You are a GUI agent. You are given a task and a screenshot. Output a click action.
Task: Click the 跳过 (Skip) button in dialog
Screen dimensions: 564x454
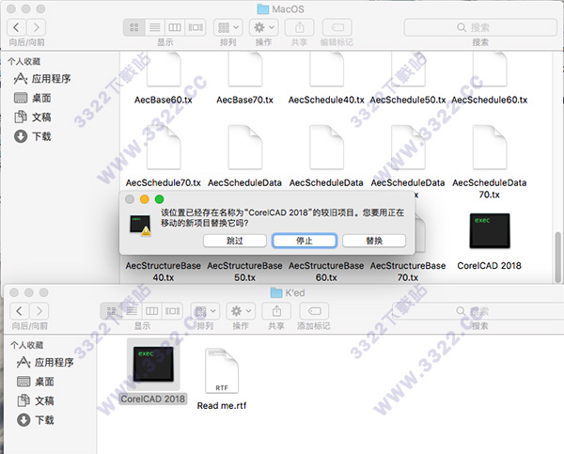(x=234, y=241)
